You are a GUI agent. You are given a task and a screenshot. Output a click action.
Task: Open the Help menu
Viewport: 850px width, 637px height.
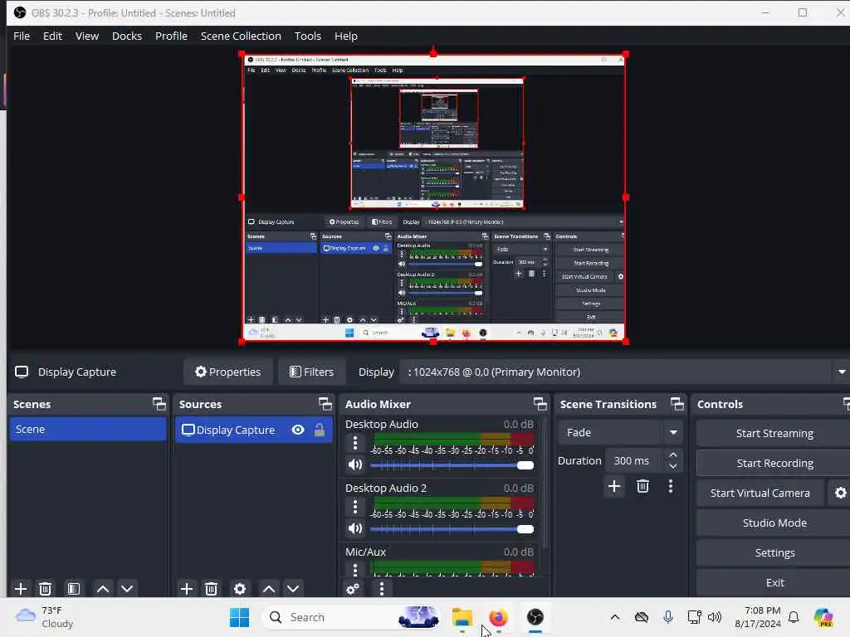coord(346,36)
